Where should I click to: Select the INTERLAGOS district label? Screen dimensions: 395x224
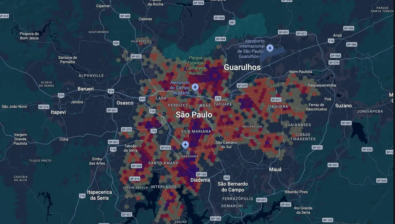click(164, 187)
